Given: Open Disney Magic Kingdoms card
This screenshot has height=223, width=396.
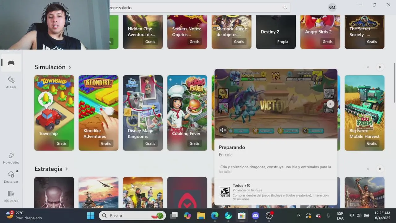Looking at the screenshot, I should click(143, 113).
